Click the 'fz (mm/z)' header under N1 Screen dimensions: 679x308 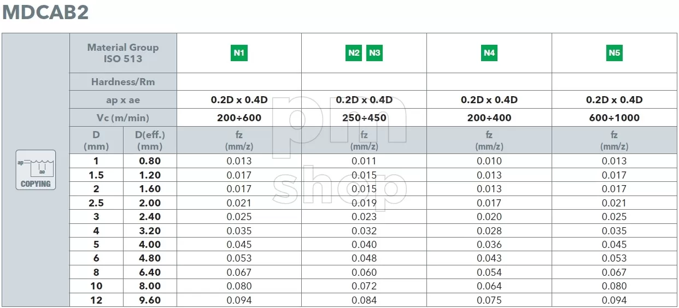coord(239,140)
